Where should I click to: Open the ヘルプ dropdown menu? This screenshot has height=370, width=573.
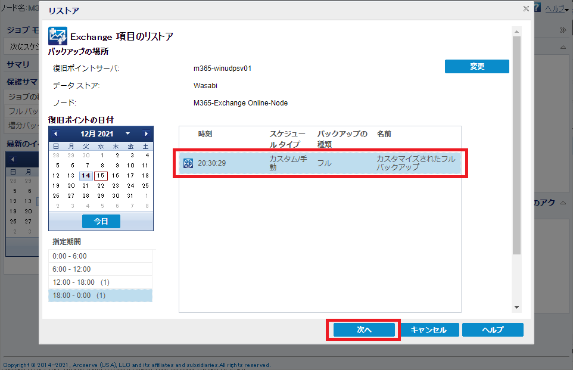tap(557, 8)
